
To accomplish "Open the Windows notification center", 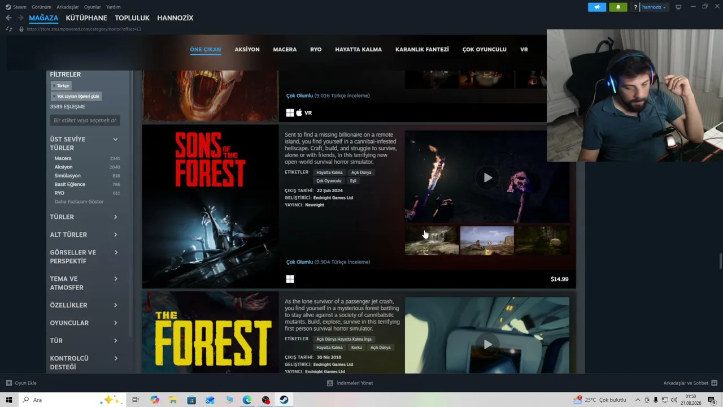I will click(711, 400).
